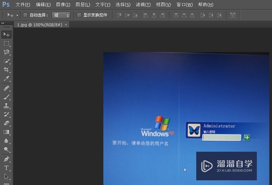Click the Distribute Top Edges icon
This screenshot has width=272, height=185.
[176, 15]
